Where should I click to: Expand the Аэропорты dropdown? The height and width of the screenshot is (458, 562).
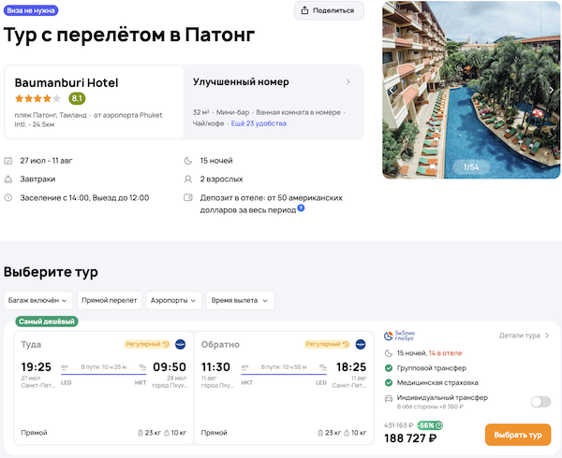(x=173, y=300)
